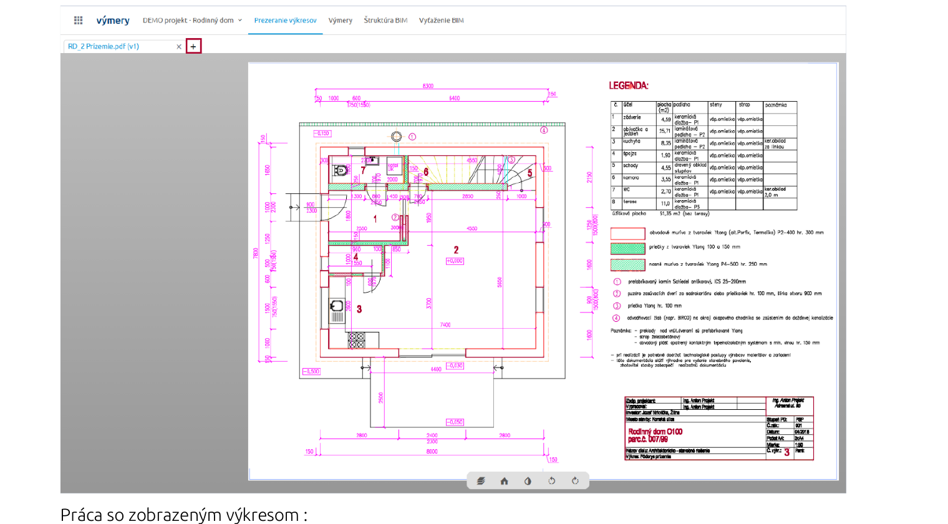Screen dimensions: 948x524
Task: Click room number 3 in the kitchen
Action: tap(359, 309)
